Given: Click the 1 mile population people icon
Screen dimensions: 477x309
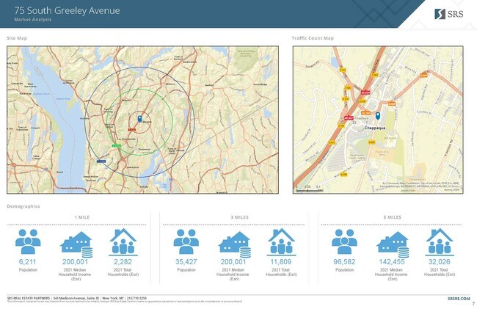Looking at the screenshot, I should coord(30,241).
